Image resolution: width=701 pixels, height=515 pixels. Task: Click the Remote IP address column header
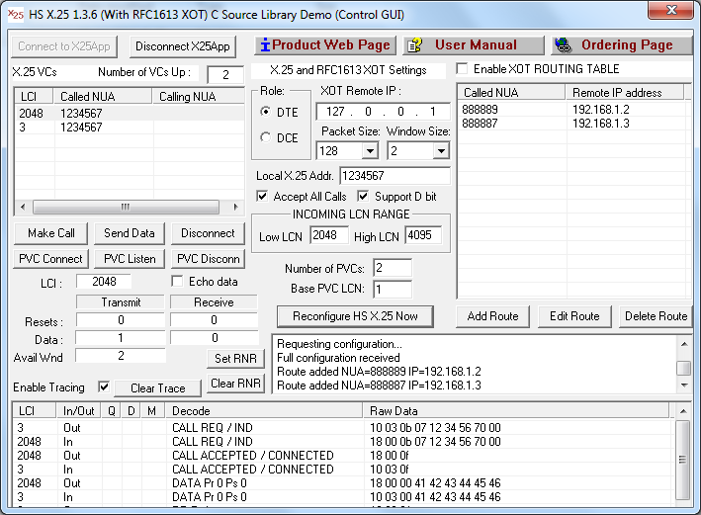625,93
